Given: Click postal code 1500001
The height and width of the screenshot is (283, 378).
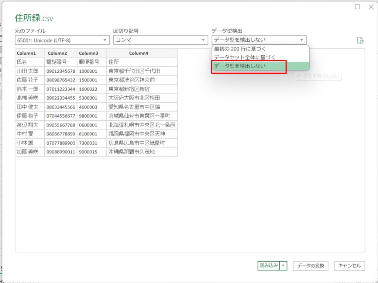Looking at the screenshot, I should click(92, 80).
